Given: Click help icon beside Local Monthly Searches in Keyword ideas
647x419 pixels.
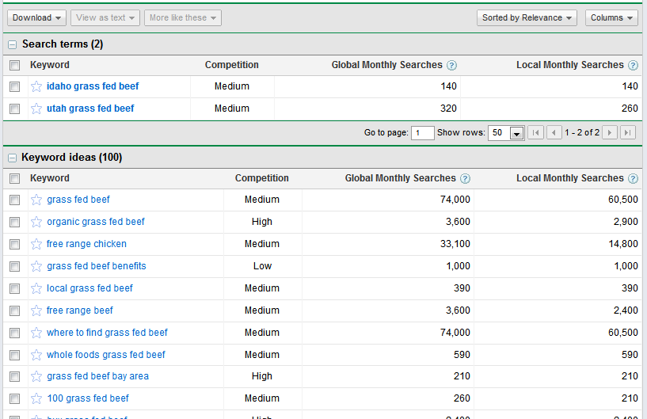Looking at the screenshot, I should [x=633, y=179].
